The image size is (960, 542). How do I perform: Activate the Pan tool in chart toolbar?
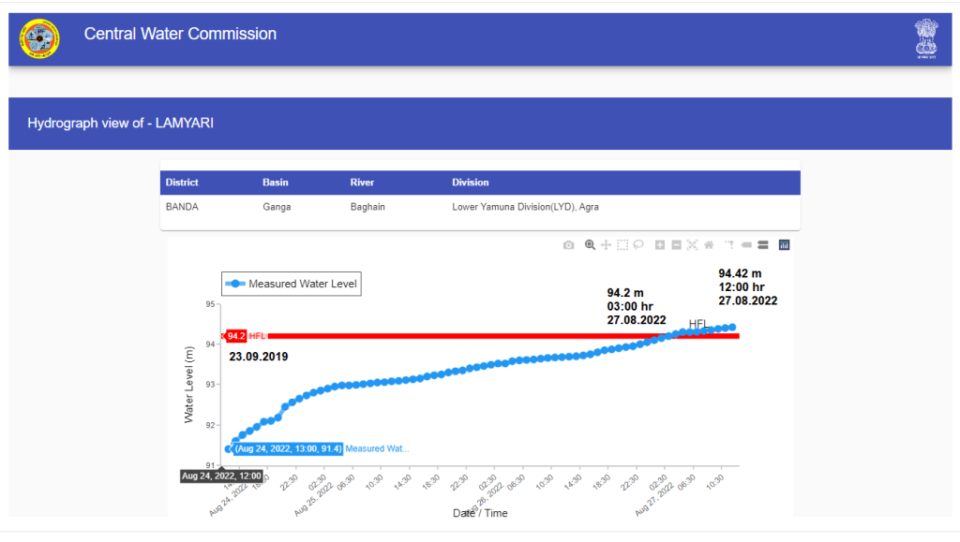[x=606, y=245]
